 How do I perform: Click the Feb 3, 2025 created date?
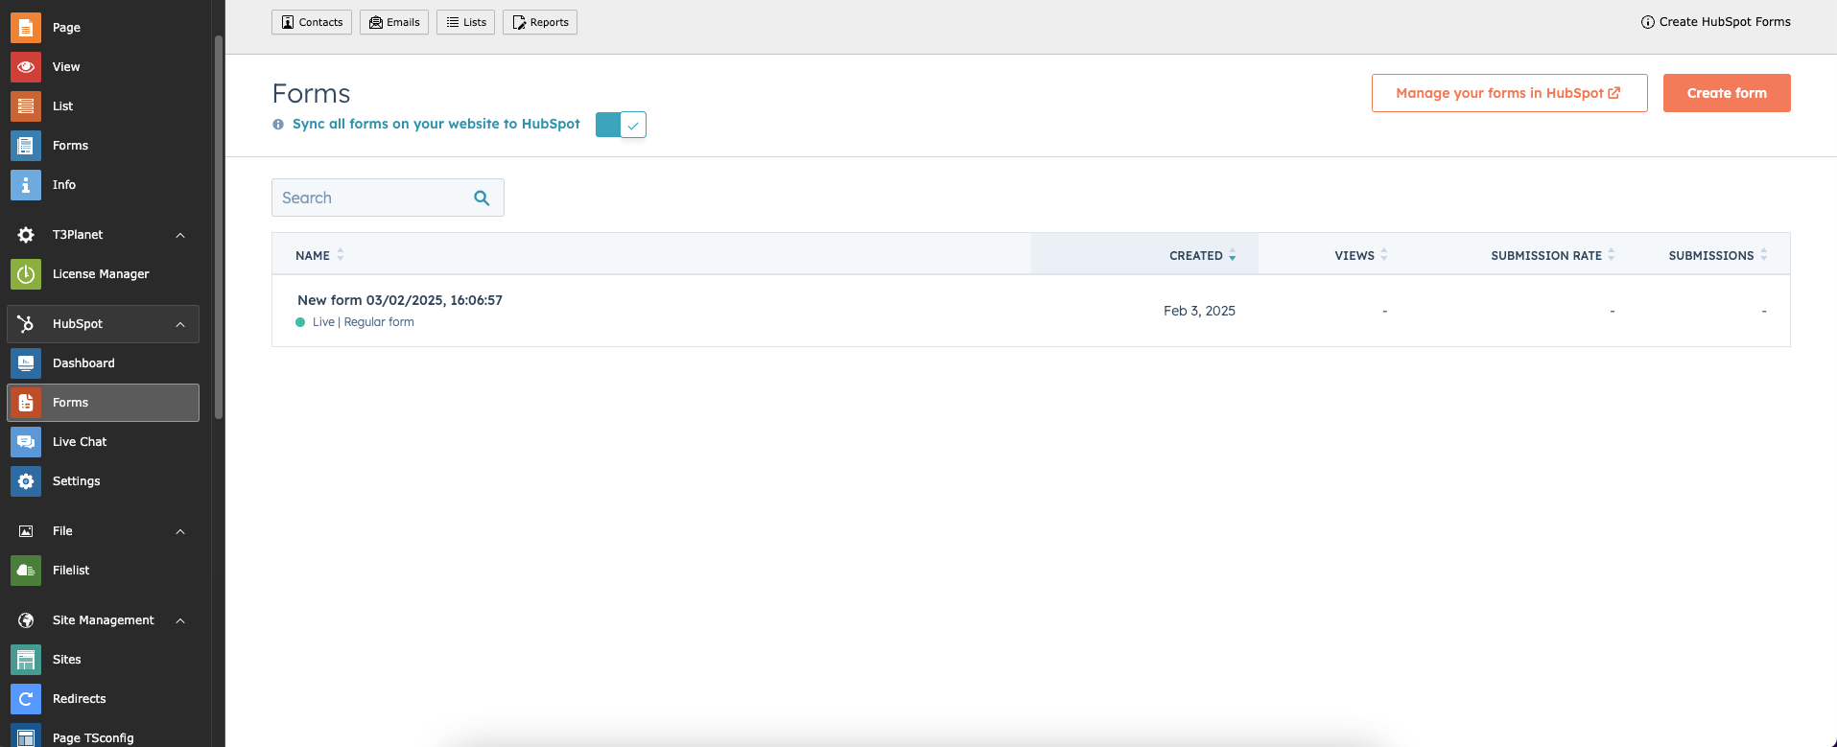tap(1199, 311)
